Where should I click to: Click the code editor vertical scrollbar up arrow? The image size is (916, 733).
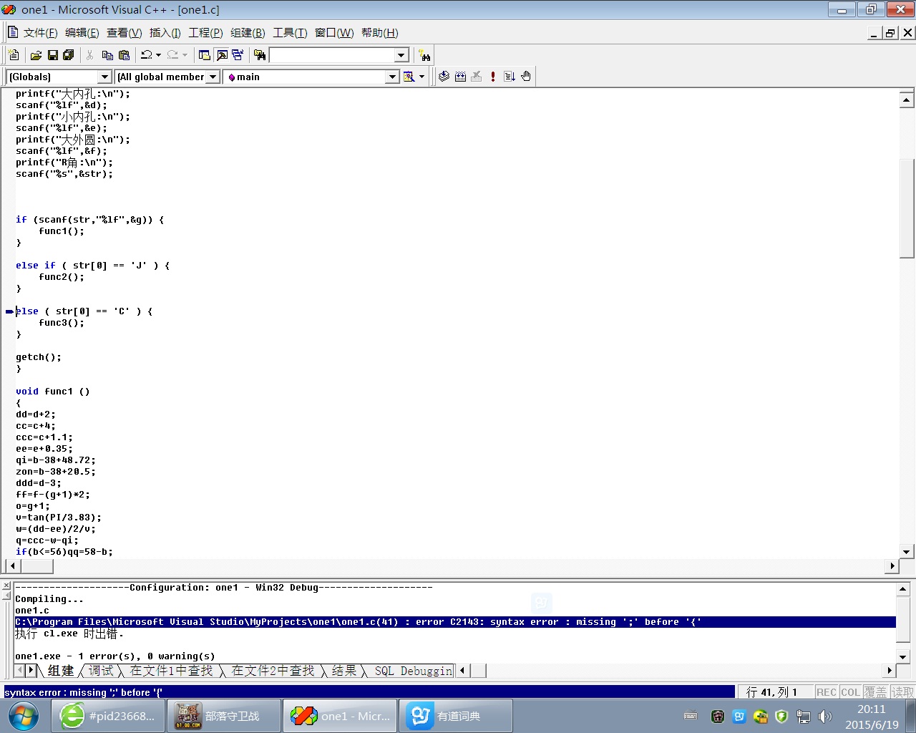click(907, 100)
